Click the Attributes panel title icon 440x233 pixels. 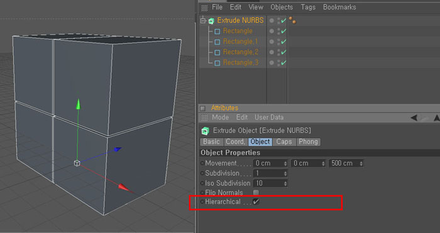point(203,108)
